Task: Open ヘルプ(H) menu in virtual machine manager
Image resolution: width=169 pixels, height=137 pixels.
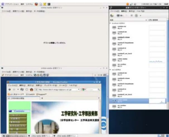Action: pyautogui.click(x=141, y=11)
